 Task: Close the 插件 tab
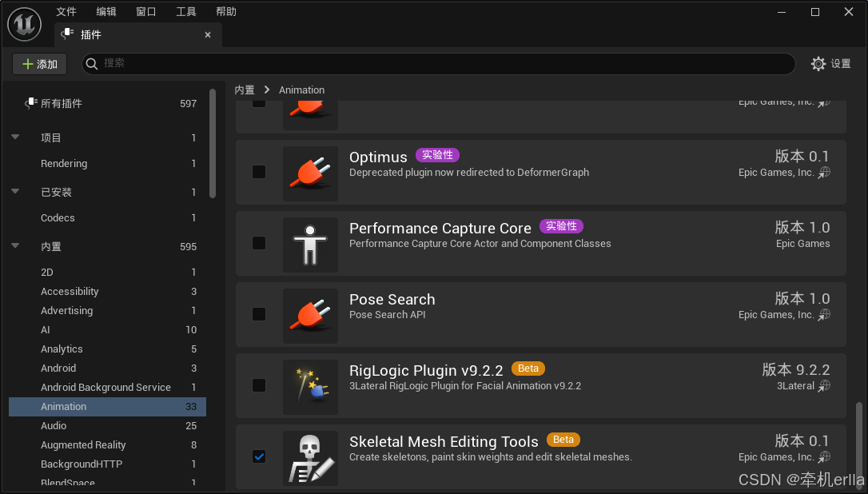pos(208,35)
